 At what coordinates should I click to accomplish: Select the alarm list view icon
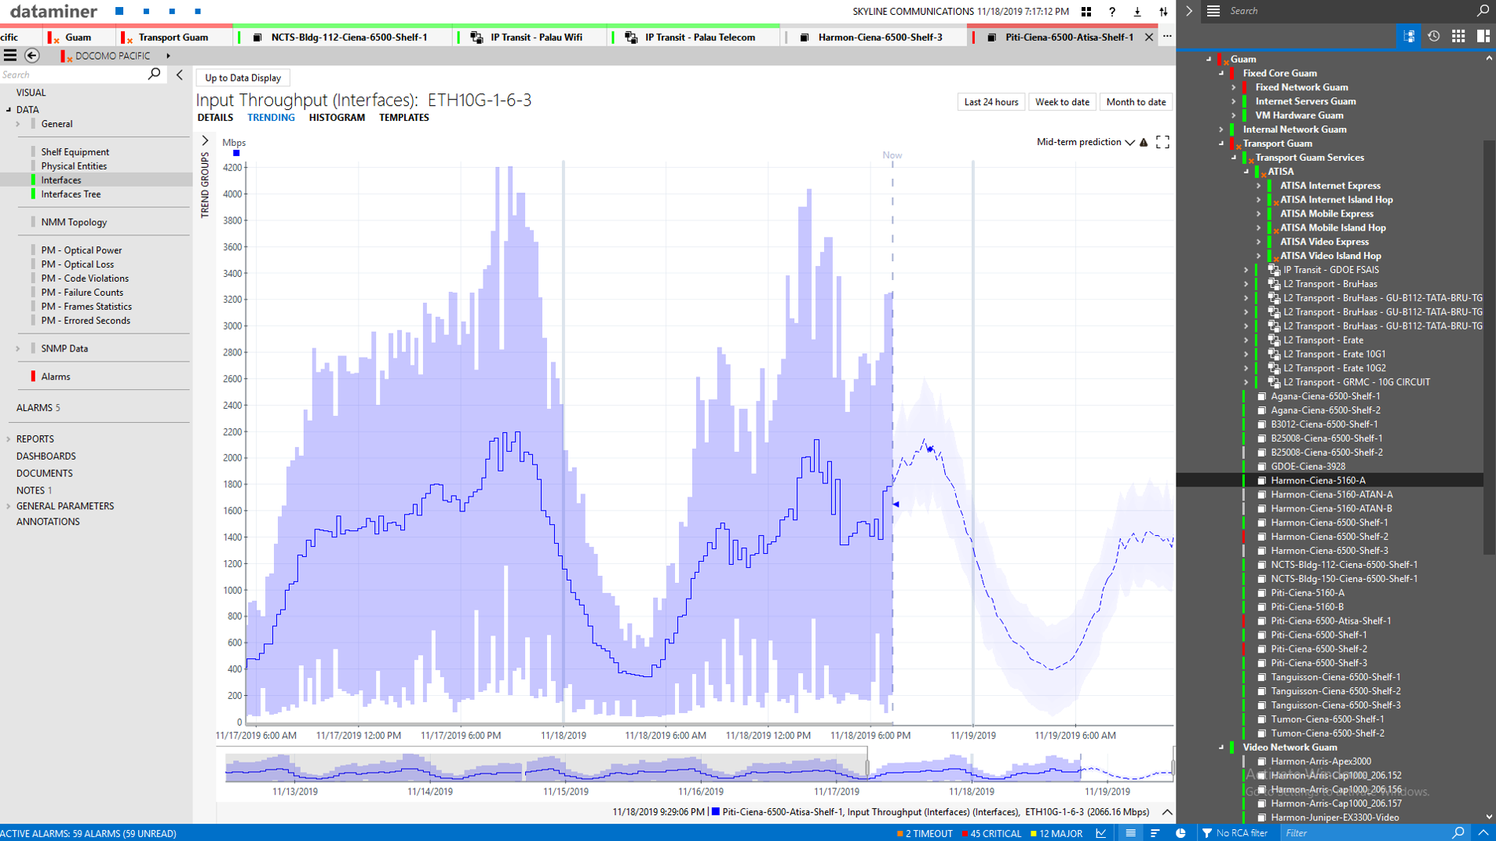coord(1130,833)
